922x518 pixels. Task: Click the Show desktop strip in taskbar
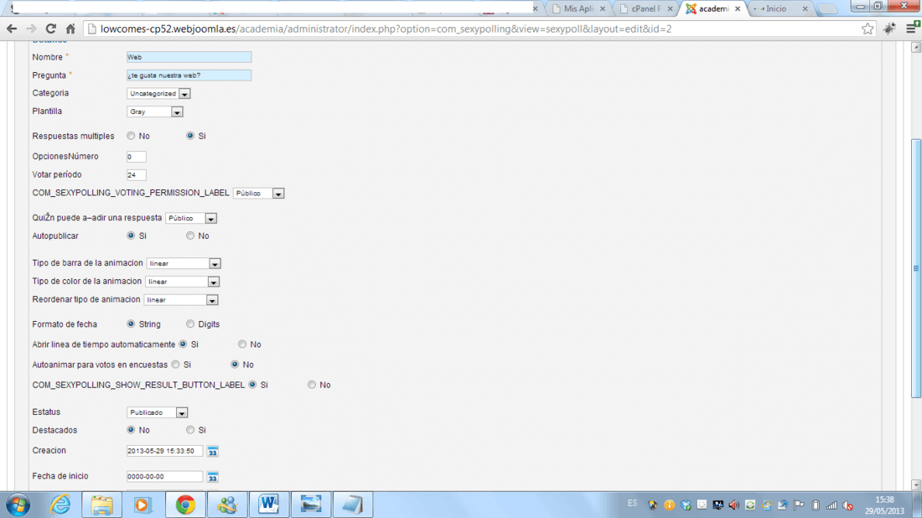click(918, 505)
